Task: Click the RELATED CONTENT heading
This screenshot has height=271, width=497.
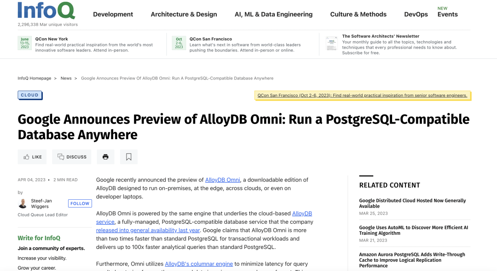Action: [x=390, y=185]
